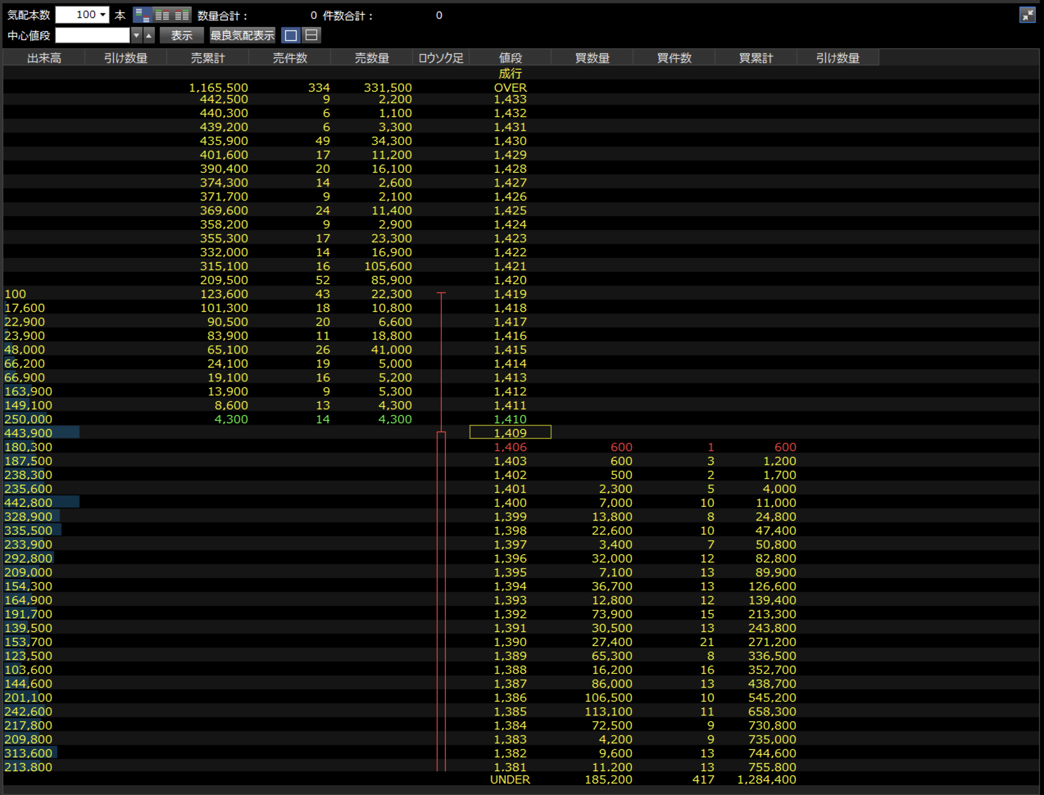This screenshot has height=795, width=1044.
Task: Open the 気配本数 100 dropdown
Action: [x=102, y=15]
